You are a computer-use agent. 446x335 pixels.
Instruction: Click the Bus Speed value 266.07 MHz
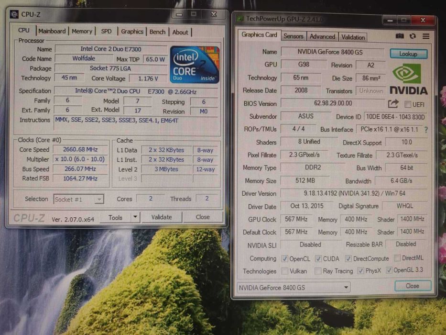point(80,168)
